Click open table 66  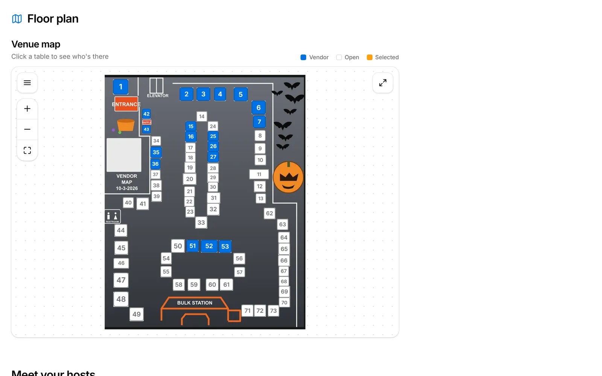[284, 261]
